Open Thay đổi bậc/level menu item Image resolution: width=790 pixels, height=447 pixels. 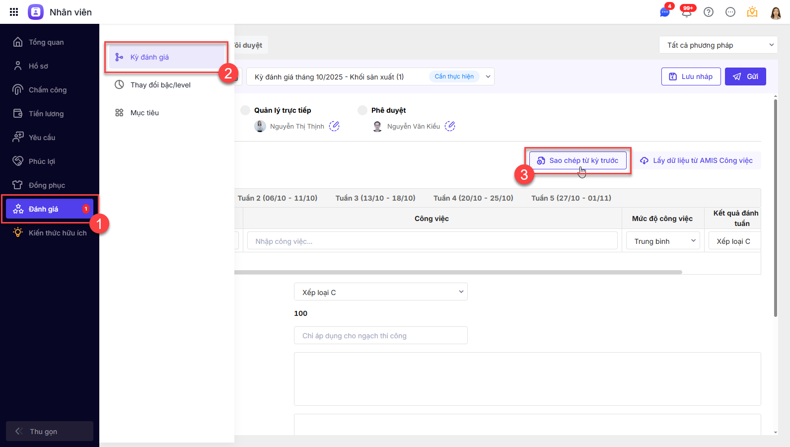(160, 85)
